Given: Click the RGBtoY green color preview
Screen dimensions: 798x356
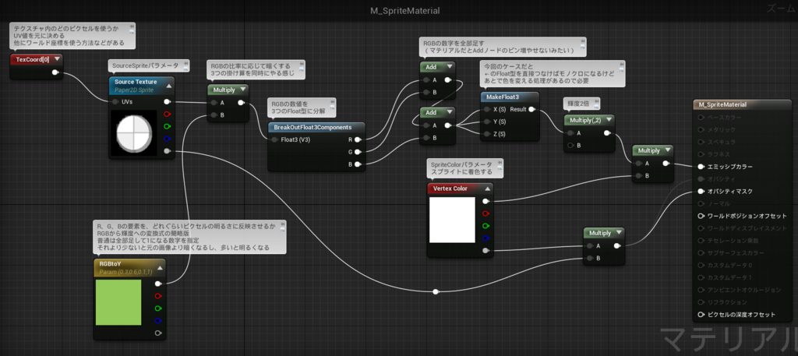Looking at the screenshot, I should click(118, 302).
